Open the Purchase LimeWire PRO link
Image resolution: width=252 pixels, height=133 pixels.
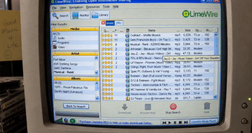[116, 123]
